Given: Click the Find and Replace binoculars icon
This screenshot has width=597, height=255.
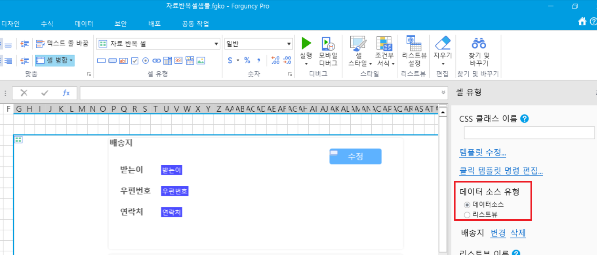Looking at the screenshot, I should tap(479, 43).
